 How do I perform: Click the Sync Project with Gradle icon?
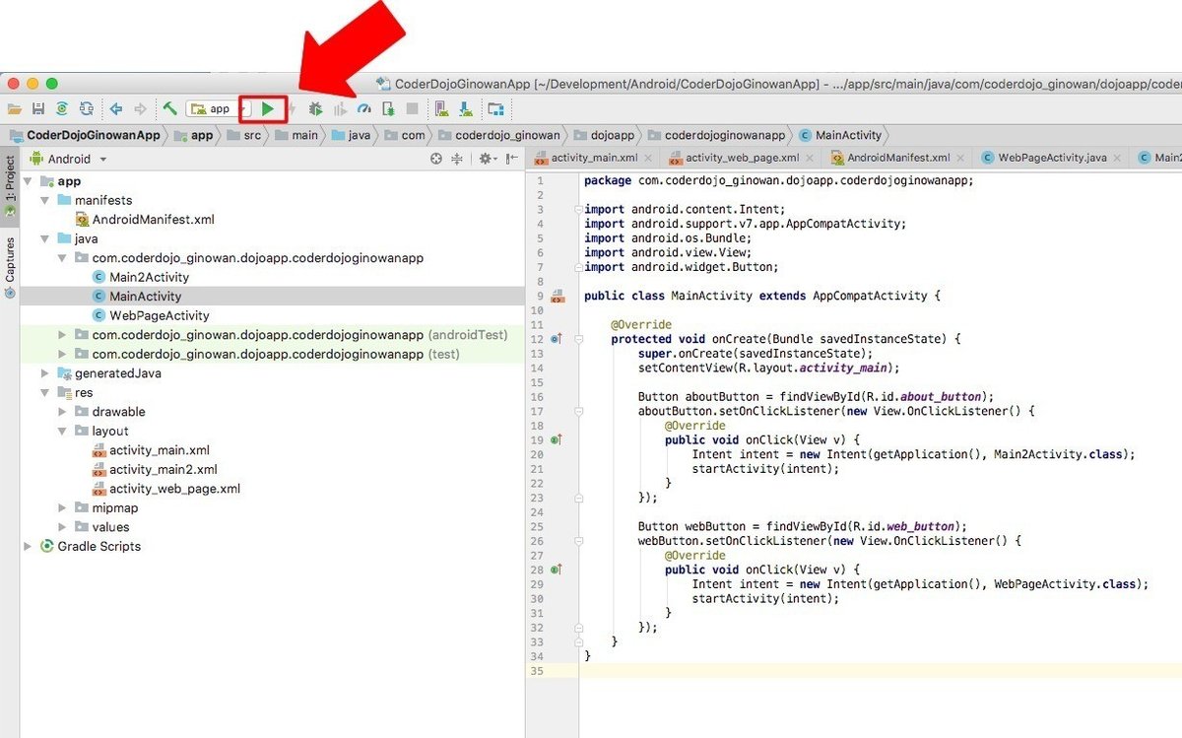pyautogui.click(x=62, y=108)
